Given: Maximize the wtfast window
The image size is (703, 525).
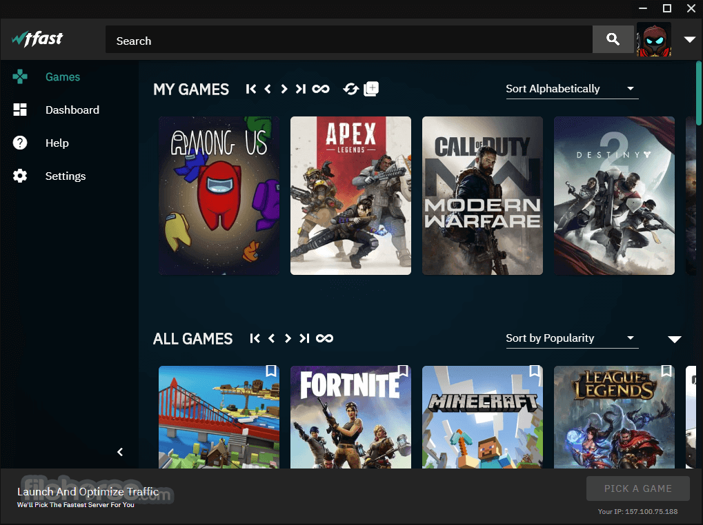Looking at the screenshot, I should 667,8.
